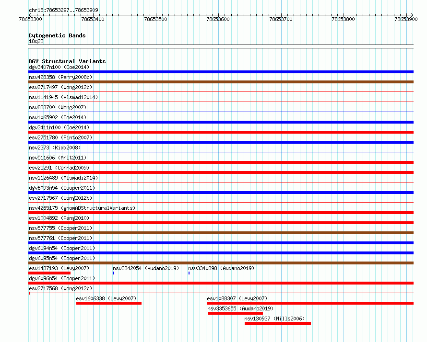This screenshot has width=427, height=342.
Task: Click the red bar under dgv6096n54
Action: tap(221, 283)
